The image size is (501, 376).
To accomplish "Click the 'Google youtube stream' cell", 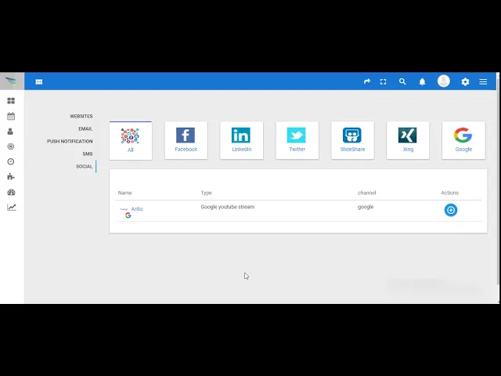I will click(x=228, y=207).
